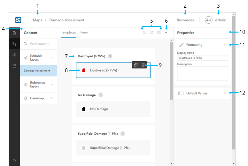Open the cloud download sidebar icon
This screenshot has width=248, height=166.
click(14, 55)
